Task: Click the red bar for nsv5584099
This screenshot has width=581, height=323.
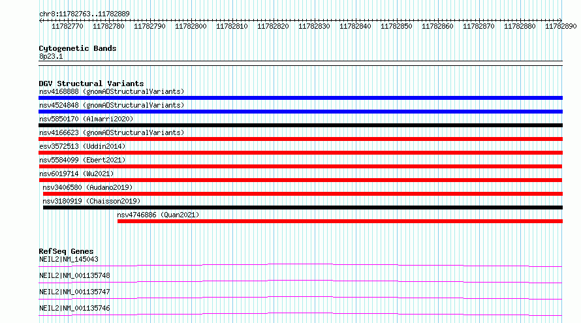Action: click(x=300, y=166)
